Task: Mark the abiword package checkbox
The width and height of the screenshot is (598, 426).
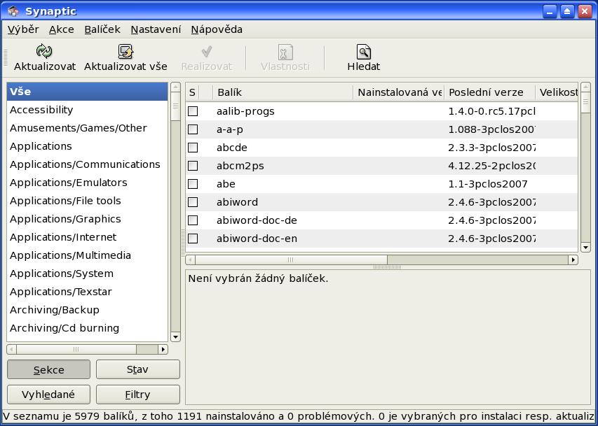Action: point(193,202)
